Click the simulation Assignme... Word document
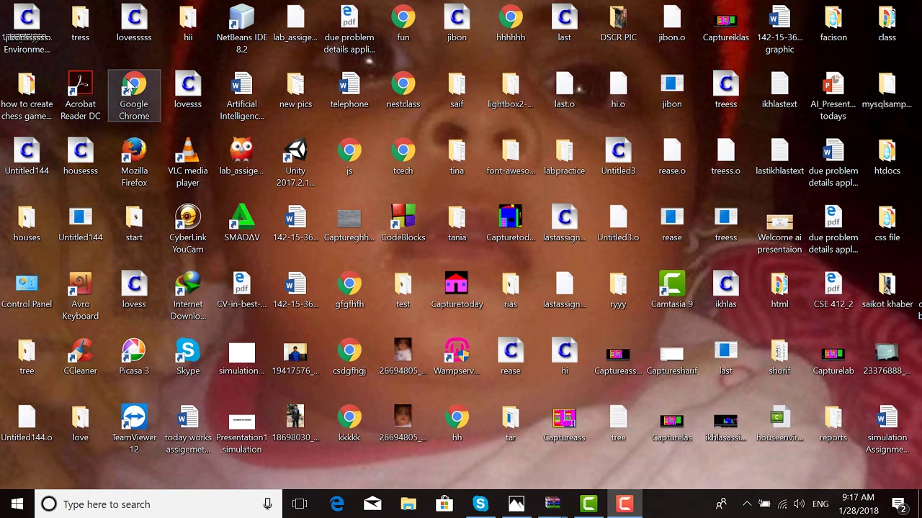922x518 pixels. [x=887, y=430]
